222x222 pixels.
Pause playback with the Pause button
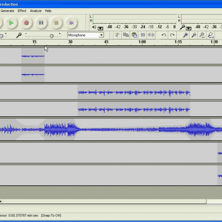[41, 23]
